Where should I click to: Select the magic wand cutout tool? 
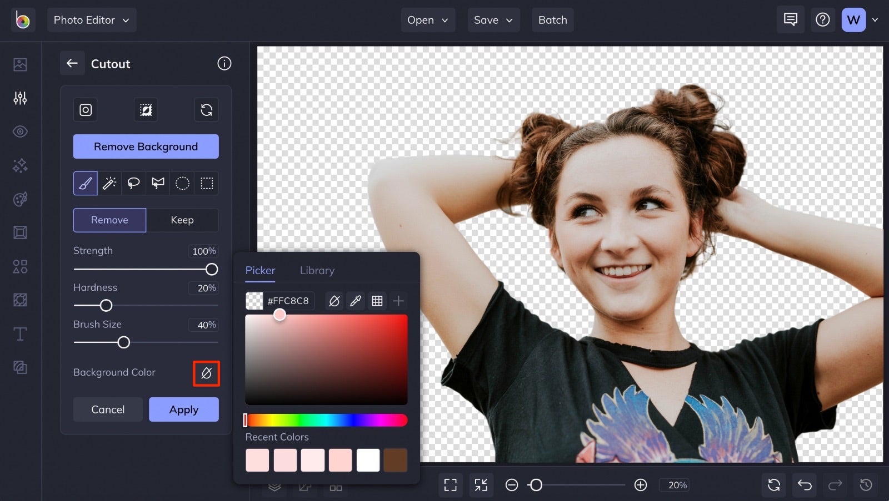point(109,183)
